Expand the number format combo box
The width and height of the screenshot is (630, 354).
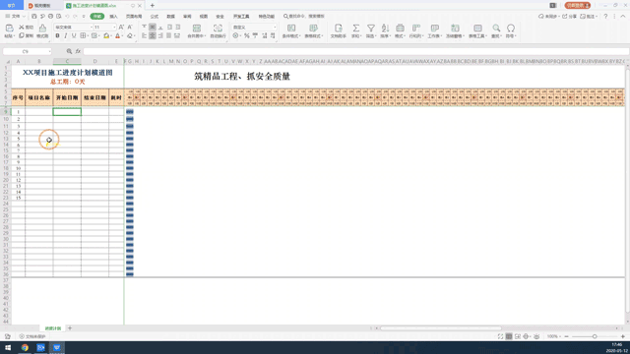pyautogui.click(x=275, y=27)
